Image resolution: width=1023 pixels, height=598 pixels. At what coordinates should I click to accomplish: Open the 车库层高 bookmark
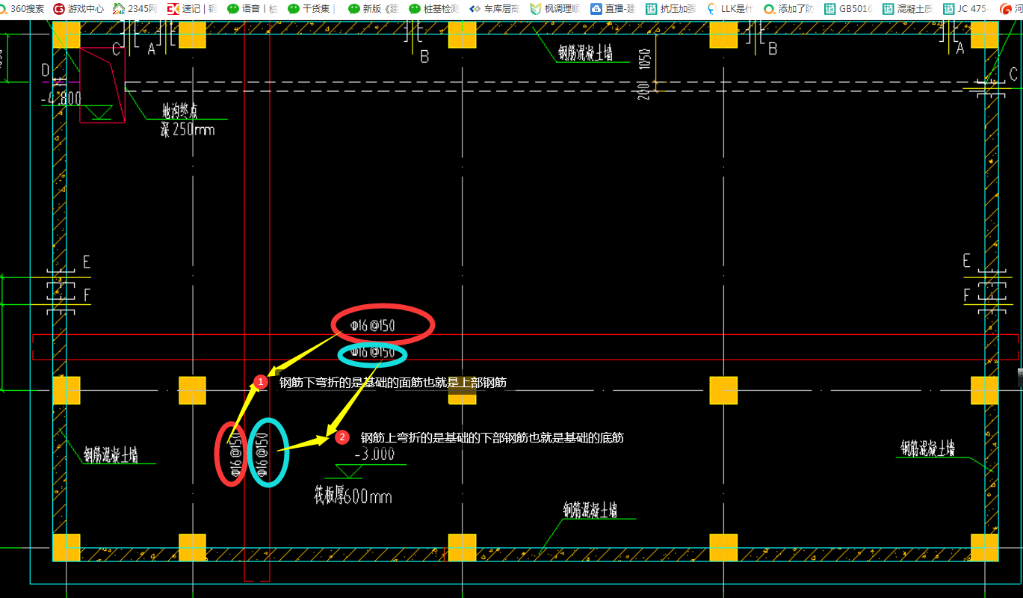click(494, 9)
